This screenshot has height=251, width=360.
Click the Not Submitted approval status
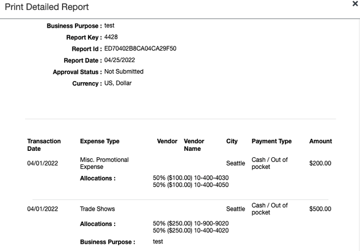click(x=124, y=71)
